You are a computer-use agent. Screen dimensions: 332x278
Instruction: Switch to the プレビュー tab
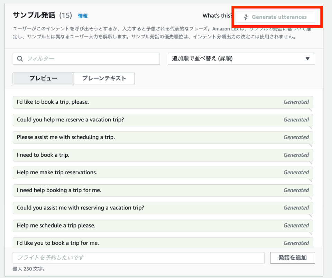[43, 78]
